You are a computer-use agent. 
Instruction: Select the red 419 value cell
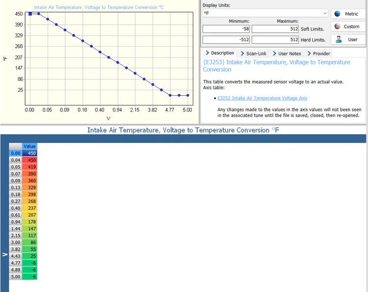pos(29,167)
